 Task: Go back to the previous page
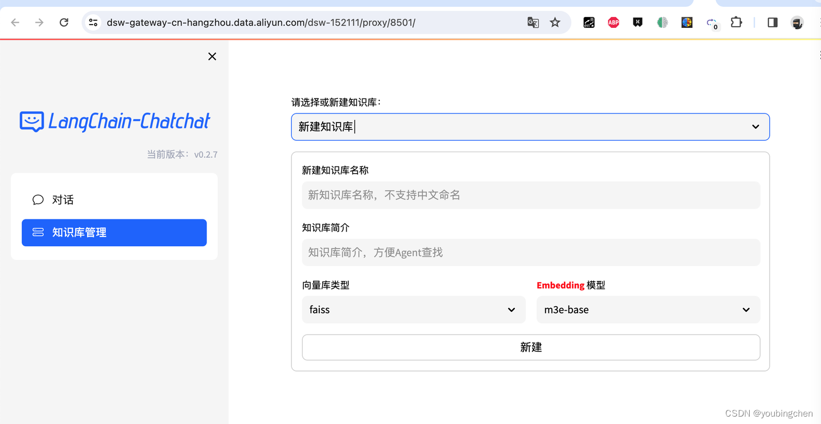coord(15,22)
